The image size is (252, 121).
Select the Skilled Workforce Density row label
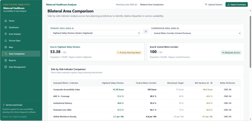click(x=65, y=117)
